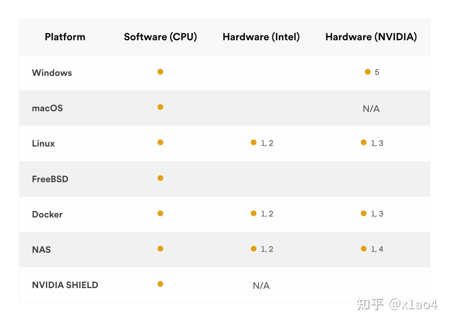
Task: Select the Windows row label
Action: pyautogui.click(x=52, y=73)
